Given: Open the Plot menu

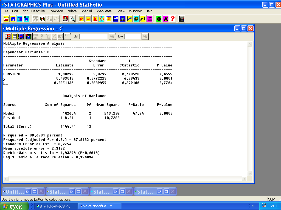Looking at the screenshot, I should point(25,11).
